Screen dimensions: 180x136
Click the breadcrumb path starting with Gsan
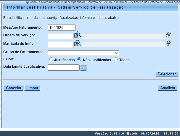pos(105,2)
